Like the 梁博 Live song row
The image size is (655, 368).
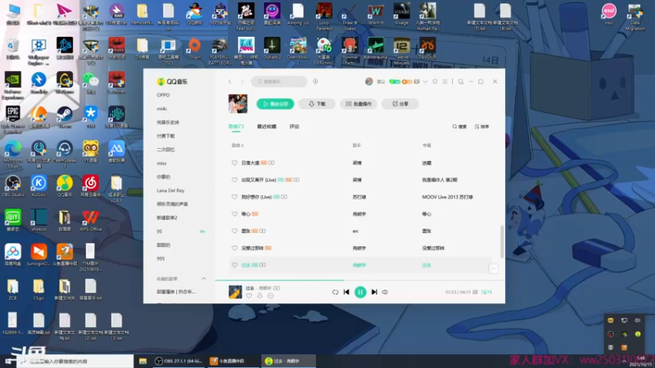pyautogui.click(x=234, y=180)
